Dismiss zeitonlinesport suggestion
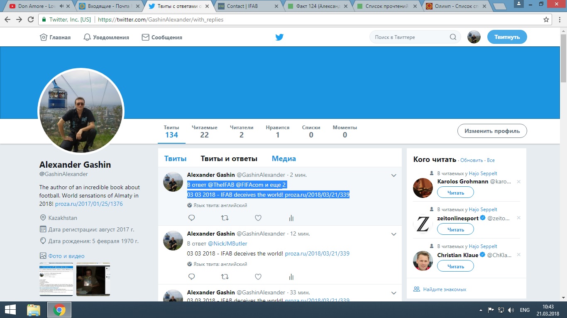567x318 pixels. (518, 218)
